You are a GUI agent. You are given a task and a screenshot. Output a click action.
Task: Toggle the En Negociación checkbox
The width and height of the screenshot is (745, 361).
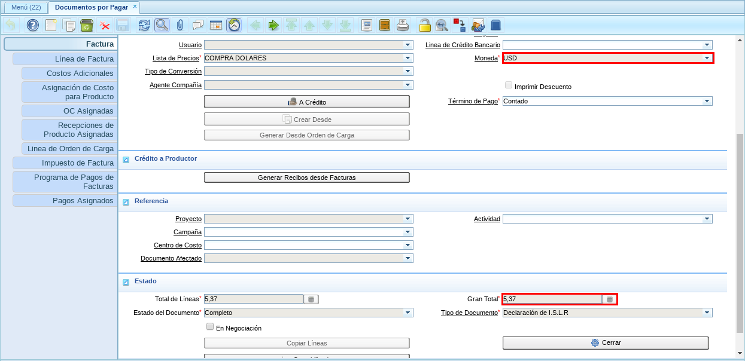click(x=210, y=327)
